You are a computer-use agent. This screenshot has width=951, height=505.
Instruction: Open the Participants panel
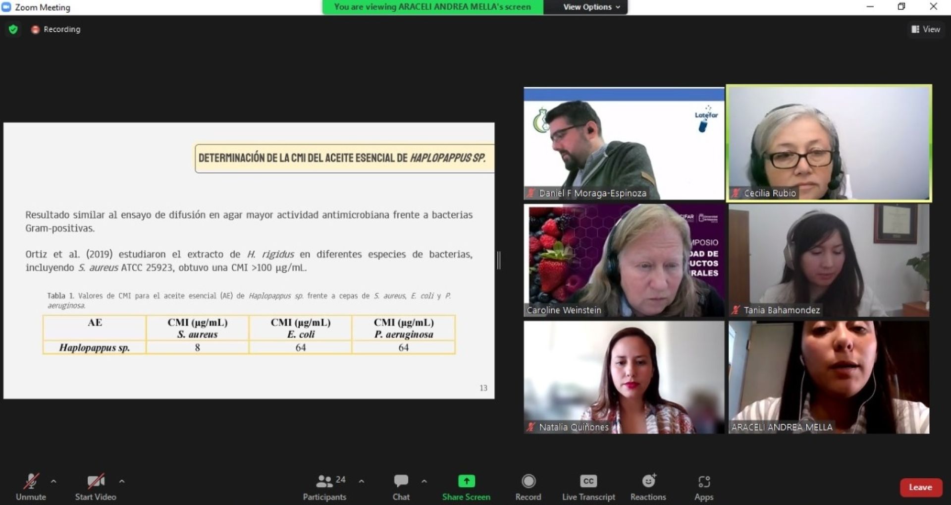[x=325, y=487]
